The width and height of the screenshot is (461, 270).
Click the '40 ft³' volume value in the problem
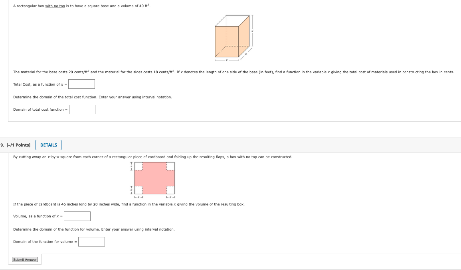pyautogui.click(x=144, y=6)
